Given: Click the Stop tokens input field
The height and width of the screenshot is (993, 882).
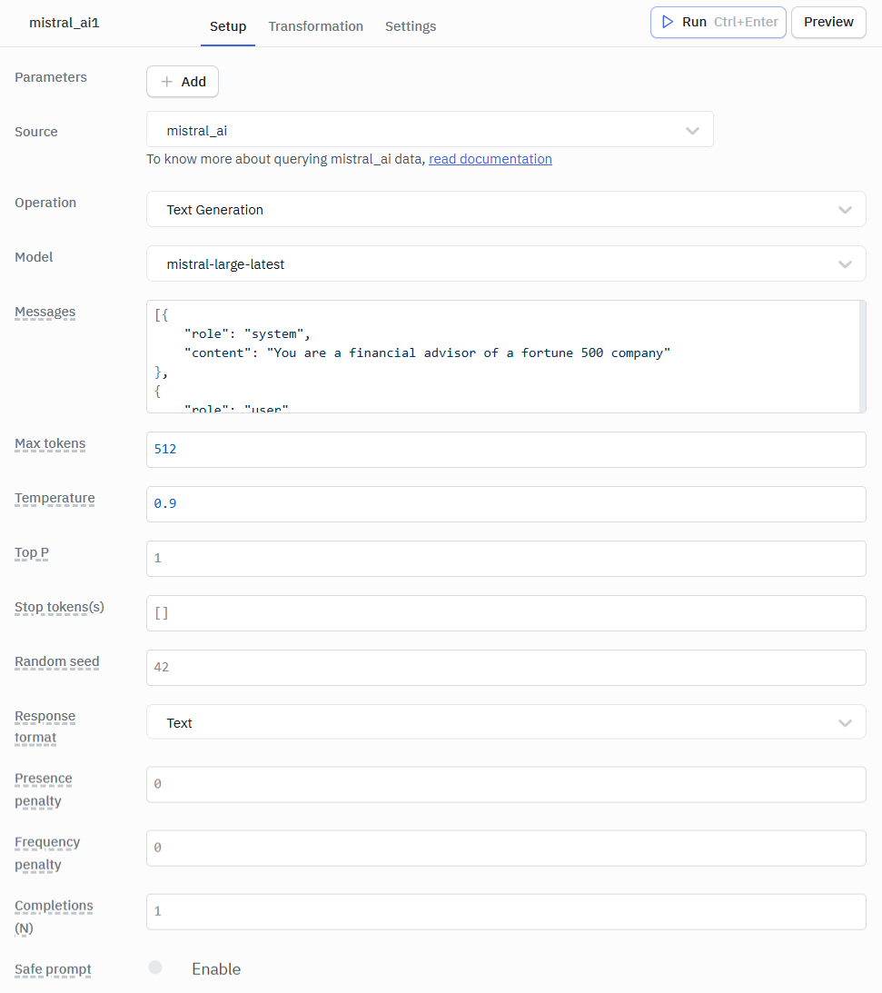Looking at the screenshot, I should coord(506,613).
